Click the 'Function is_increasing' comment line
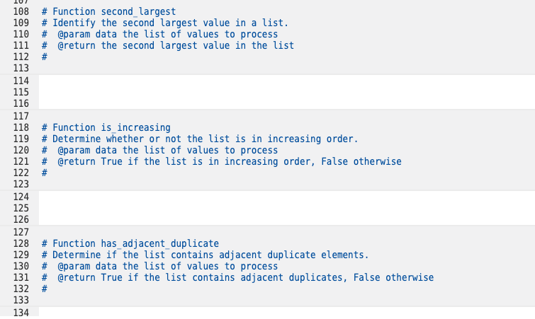 tap(106, 127)
